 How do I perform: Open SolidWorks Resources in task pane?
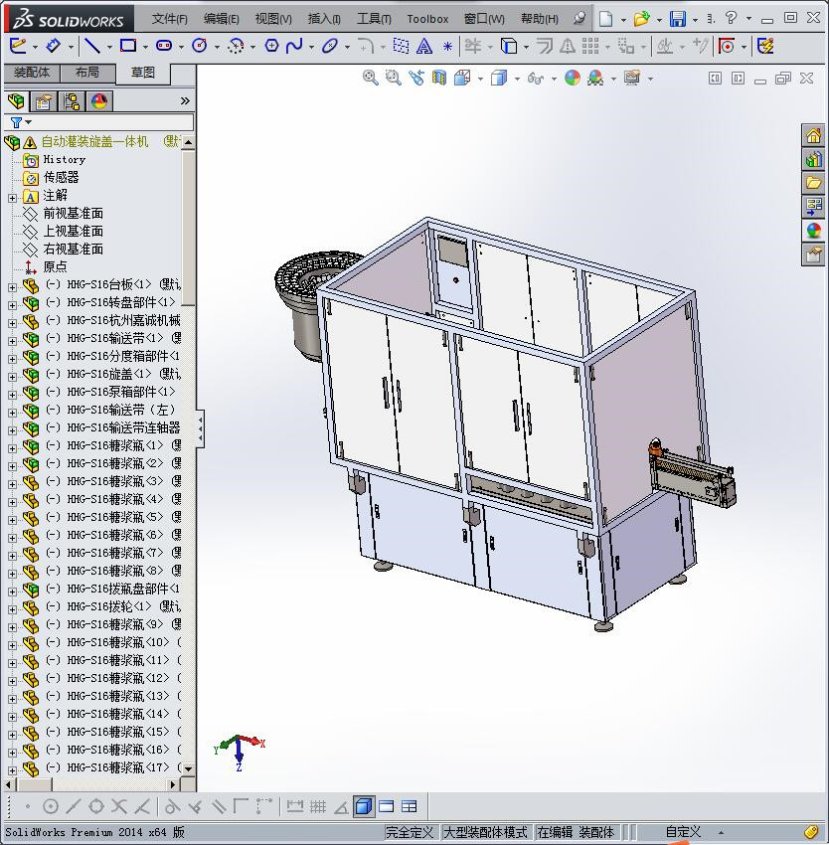813,135
